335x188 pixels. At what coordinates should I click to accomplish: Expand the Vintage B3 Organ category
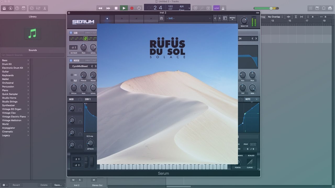tap(28, 109)
